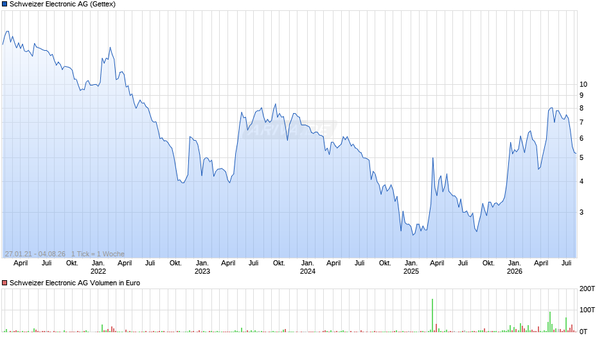Click the year label 2022 on the axis
The image size is (604, 338).
click(98, 271)
